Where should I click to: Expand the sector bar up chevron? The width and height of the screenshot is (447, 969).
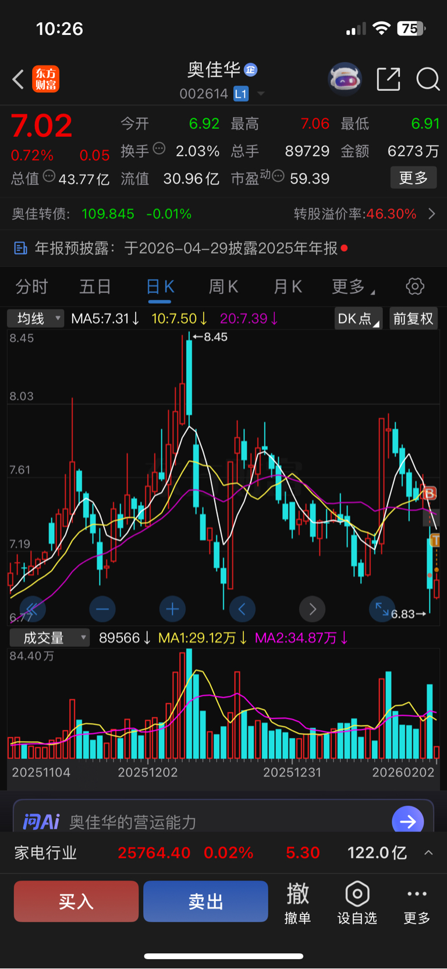coord(428,852)
